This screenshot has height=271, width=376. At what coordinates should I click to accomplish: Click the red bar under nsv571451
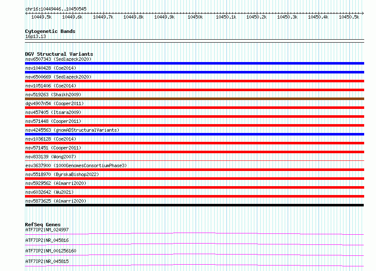194,152
